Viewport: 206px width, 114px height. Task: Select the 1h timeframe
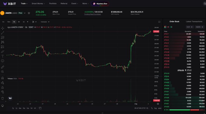[x=14, y=22]
